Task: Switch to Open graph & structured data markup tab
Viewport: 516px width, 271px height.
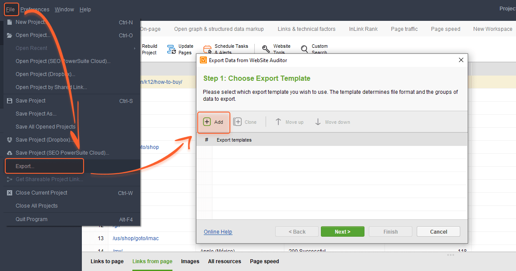Action: 219,29
